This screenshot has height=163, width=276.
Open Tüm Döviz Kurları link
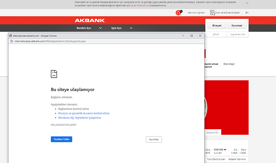click(216, 159)
